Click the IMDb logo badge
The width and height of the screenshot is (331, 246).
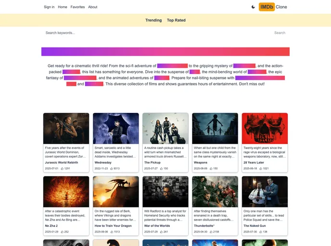click(267, 7)
